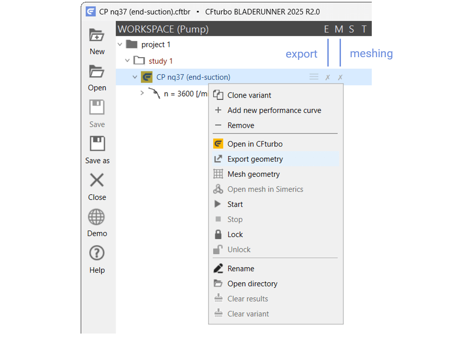Click the performance curve icon beside n = 3600
457x344 pixels.
tap(155, 93)
